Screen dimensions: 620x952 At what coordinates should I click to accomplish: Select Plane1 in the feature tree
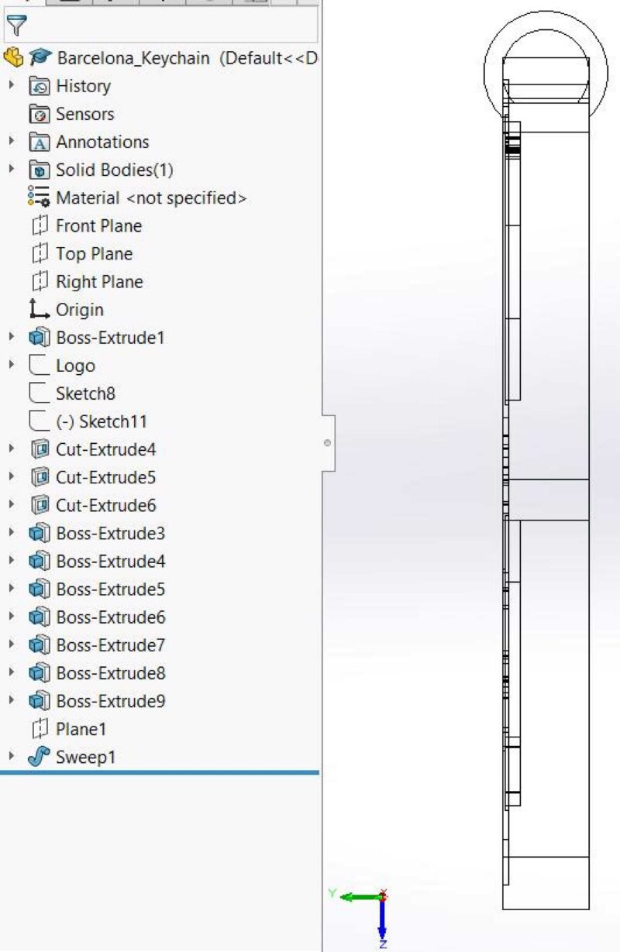(x=81, y=729)
